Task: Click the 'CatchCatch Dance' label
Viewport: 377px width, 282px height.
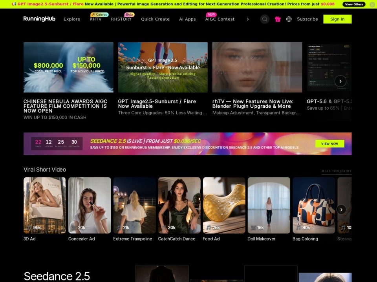Action: (x=176, y=239)
